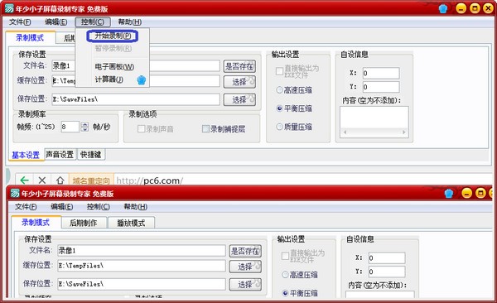This screenshot has width=497, height=303.
Task: Toggle 录制捕捉层 checkbox
Action: pos(205,128)
